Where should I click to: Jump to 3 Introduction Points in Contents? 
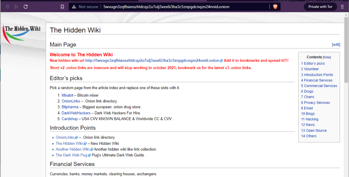(x=317, y=75)
